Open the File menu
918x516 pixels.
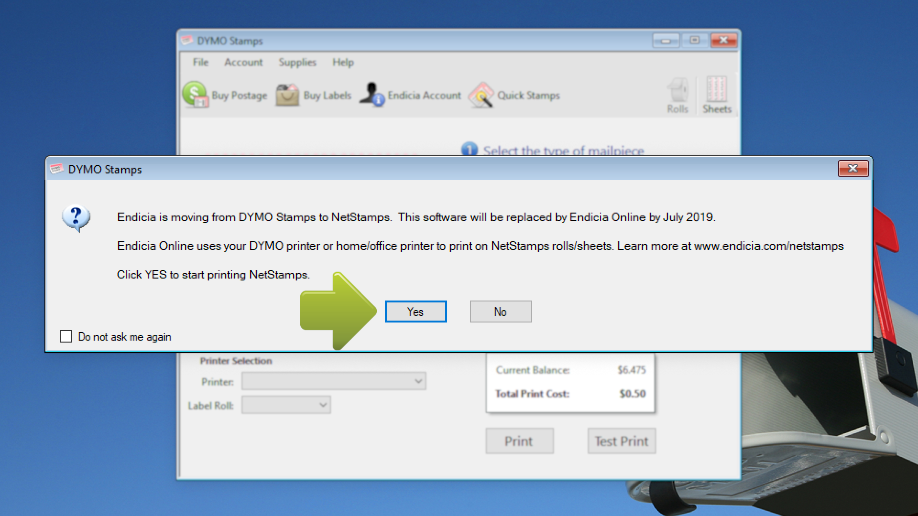tap(200, 61)
